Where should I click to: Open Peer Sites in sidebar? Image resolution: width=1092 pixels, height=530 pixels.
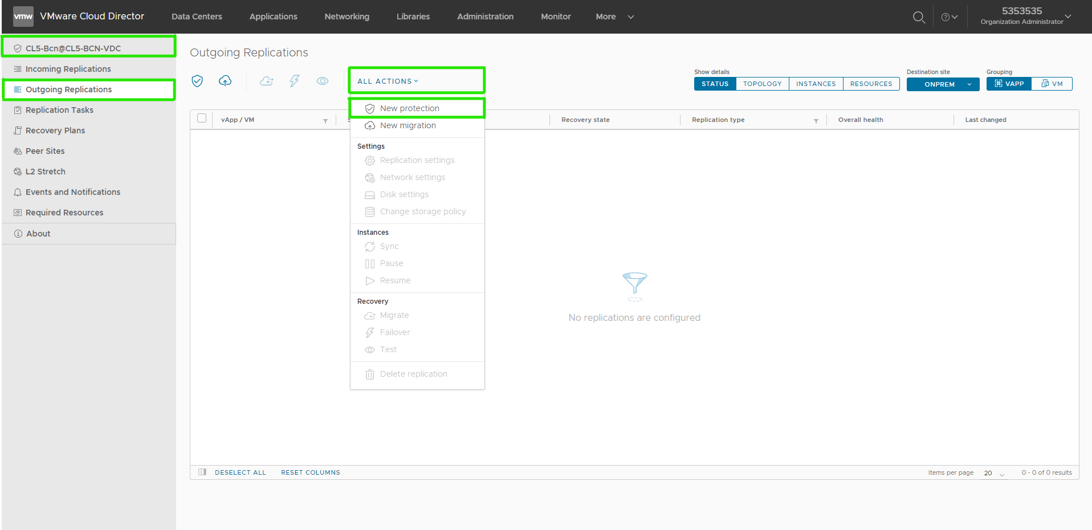click(89, 151)
